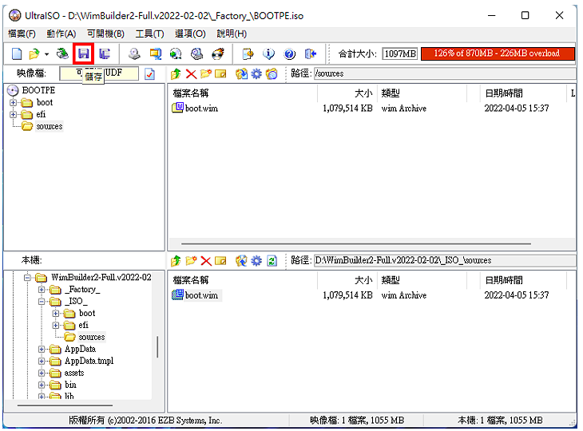
Task: Select boot.wim in the local file list
Action: (201, 295)
